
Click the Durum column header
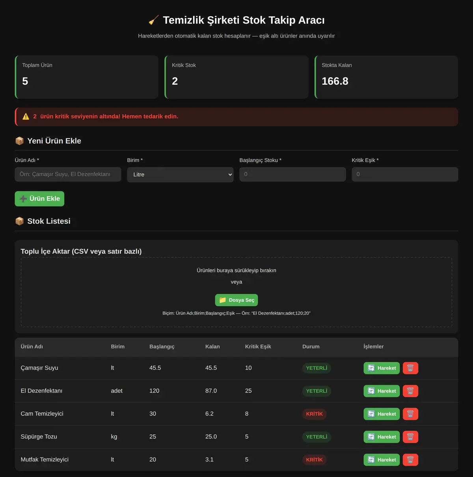[311, 346]
